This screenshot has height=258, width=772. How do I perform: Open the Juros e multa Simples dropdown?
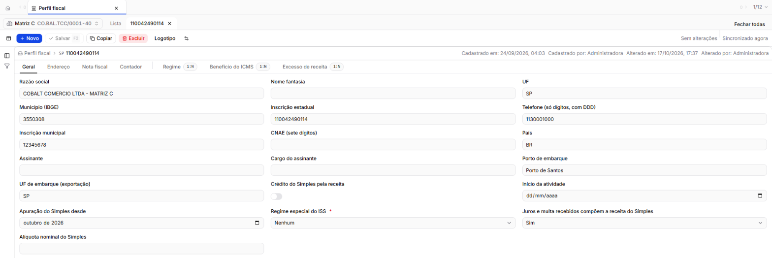point(644,223)
